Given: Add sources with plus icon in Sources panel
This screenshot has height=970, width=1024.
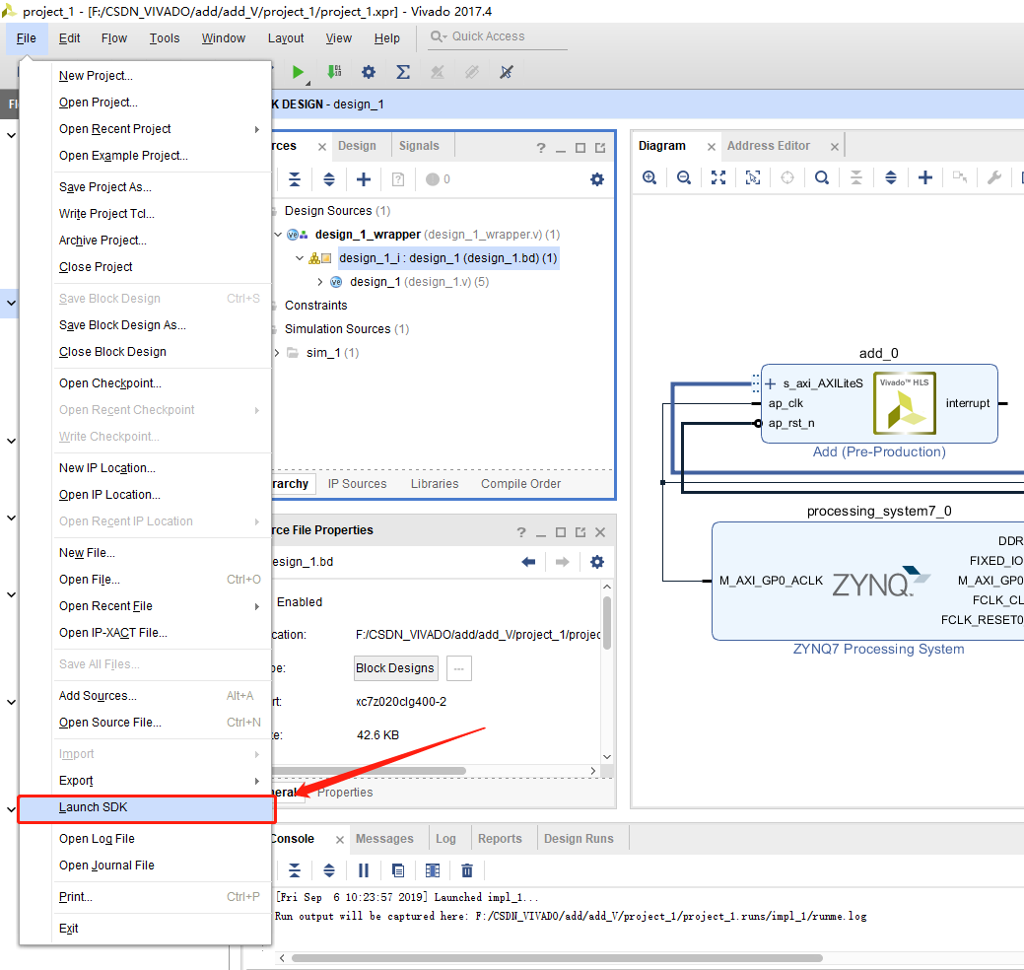Looking at the screenshot, I should 364,179.
